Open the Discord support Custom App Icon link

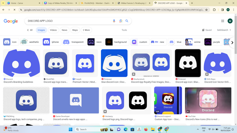(x=168, y=119)
